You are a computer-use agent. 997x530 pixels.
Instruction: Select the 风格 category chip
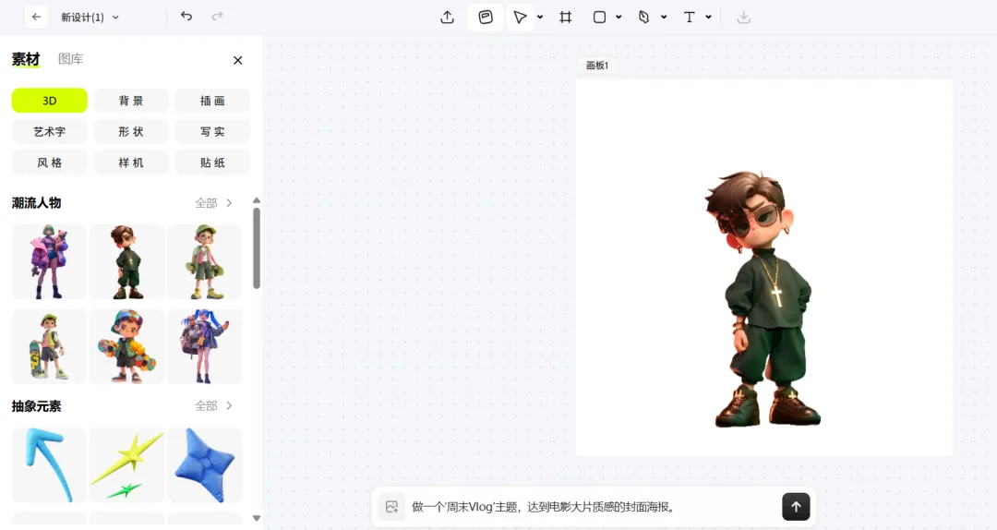tap(50, 163)
